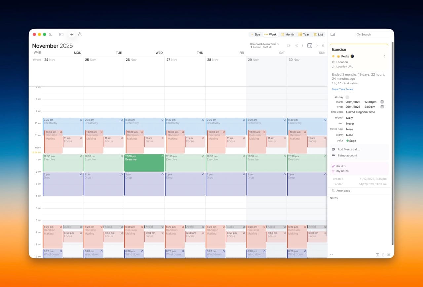Jump to today using the calendar date icon

point(310,46)
